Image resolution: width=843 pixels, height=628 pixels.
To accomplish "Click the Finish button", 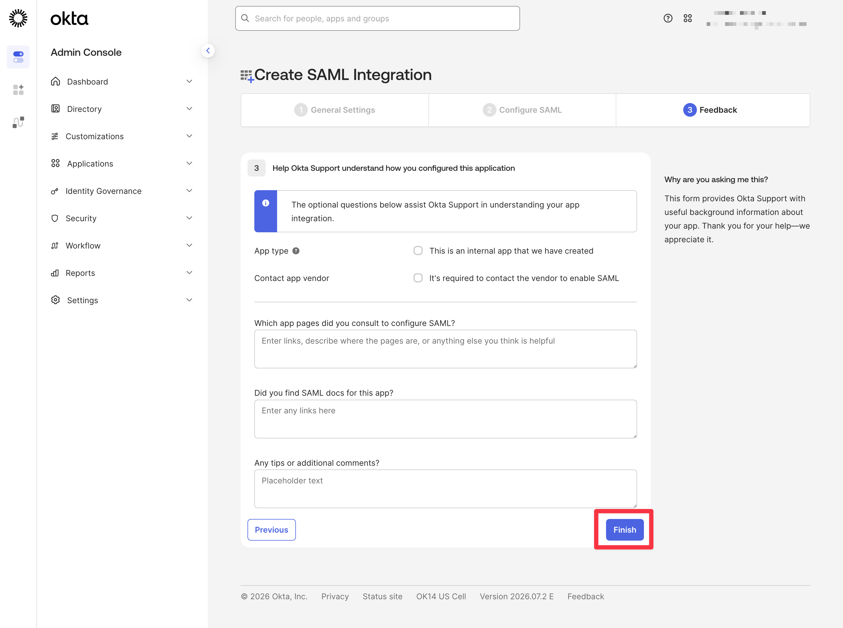I will pyautogui.click(x=625, y=530).
